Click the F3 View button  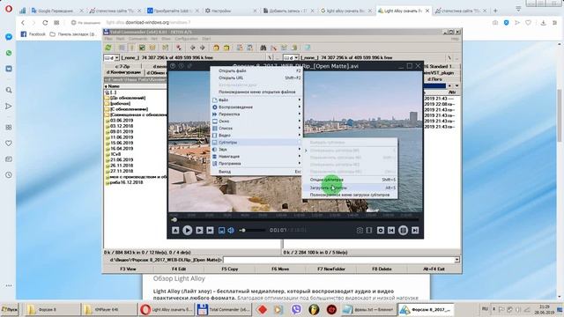(x=128, y=269)
